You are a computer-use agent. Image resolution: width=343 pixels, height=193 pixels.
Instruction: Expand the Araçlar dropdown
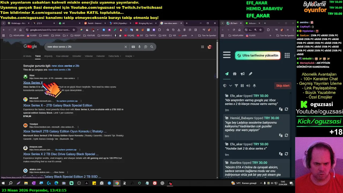pyautogui.click(x=130, y=56)
